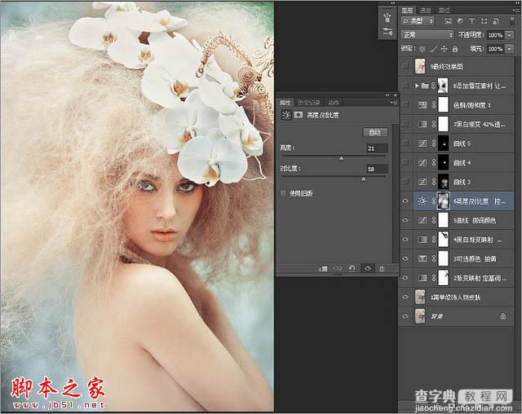Image resolution: width=522 pixels, height=414 pixels.
Task: Switch to the Properties tab
Action: [x=285, y=103]
